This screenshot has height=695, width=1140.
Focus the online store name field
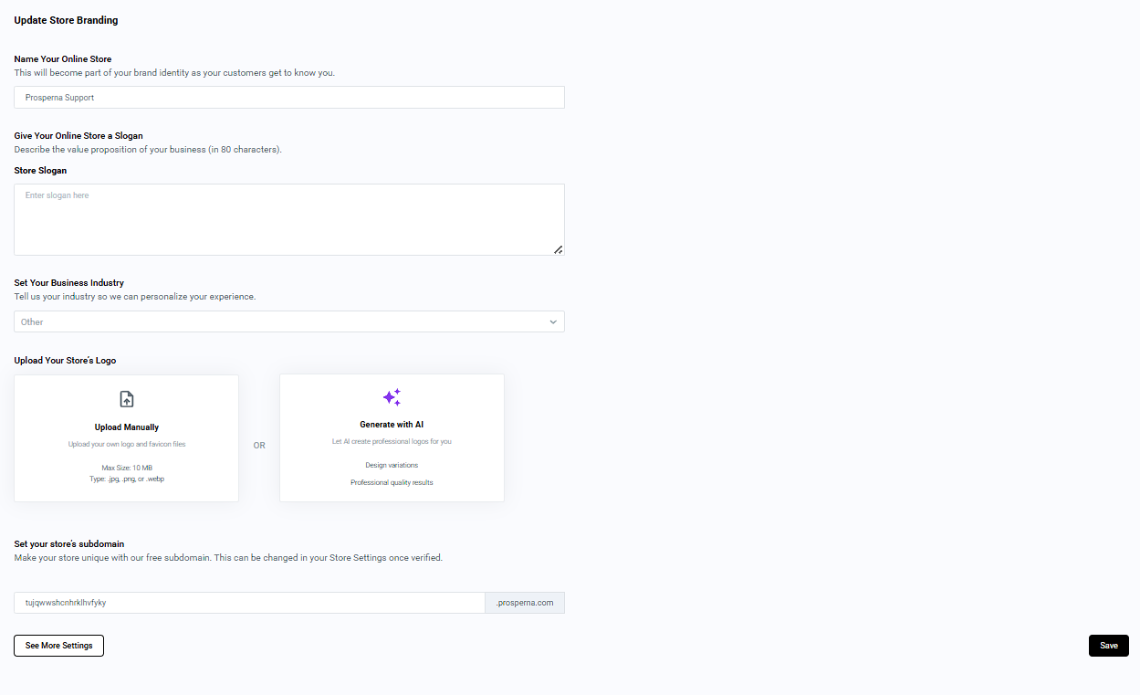pos(289,97)
